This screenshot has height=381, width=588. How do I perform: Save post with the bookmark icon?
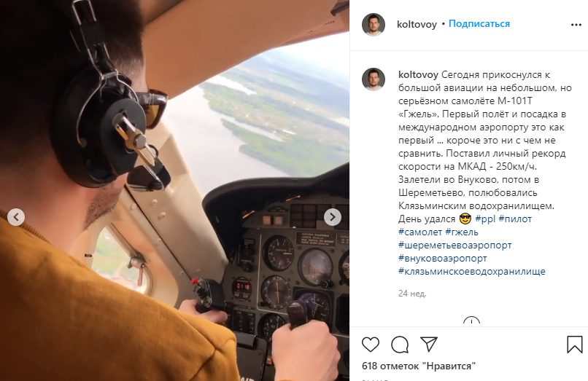[x=574, y=345]
